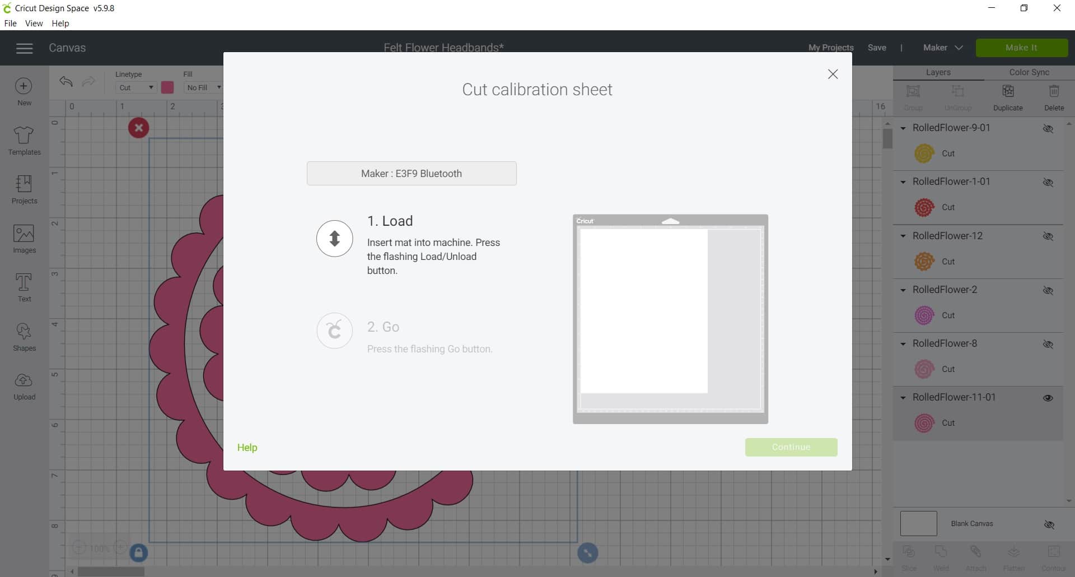
Task: Hide the RolledFlower-9-01 layer
Action: 1049,128
